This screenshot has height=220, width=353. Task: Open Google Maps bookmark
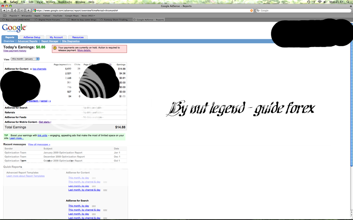pos(72,16)
